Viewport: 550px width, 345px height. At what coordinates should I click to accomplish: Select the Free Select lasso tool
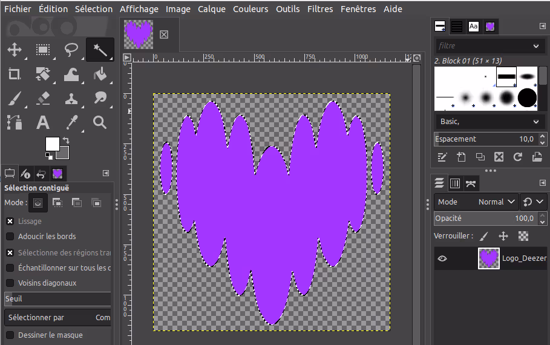71,50
